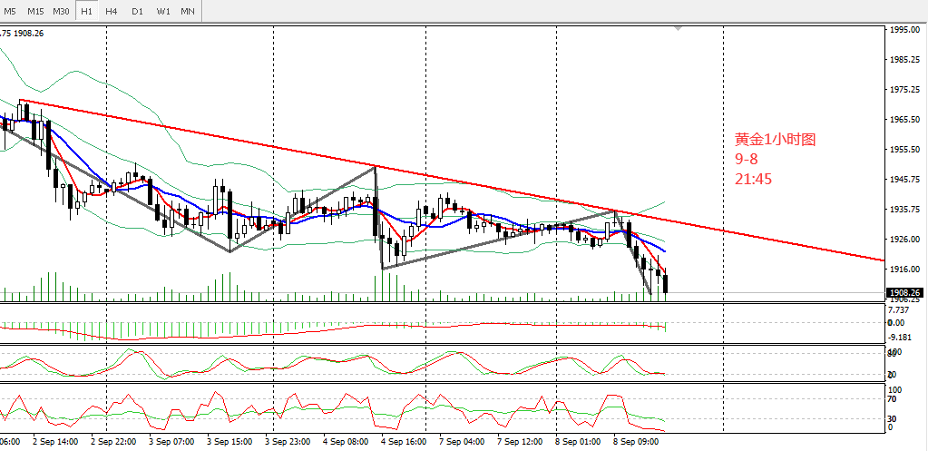Viewport: 928px width, 451px height.
Task: Click the '8 Sep 01:00' time label
Action: (x=576, y=442)
